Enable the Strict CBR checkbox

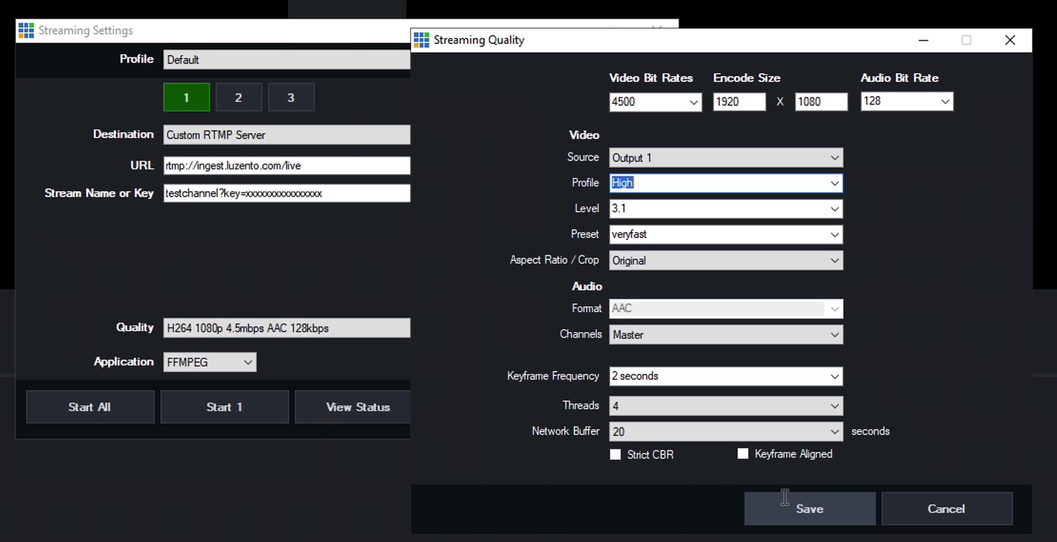pos(616,455)
